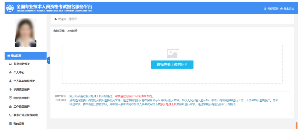Click the 导航菜单 header bar

[26, 56]
